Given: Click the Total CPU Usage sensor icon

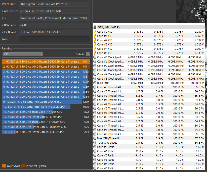Looking at the screenshot, I should 95,143.
